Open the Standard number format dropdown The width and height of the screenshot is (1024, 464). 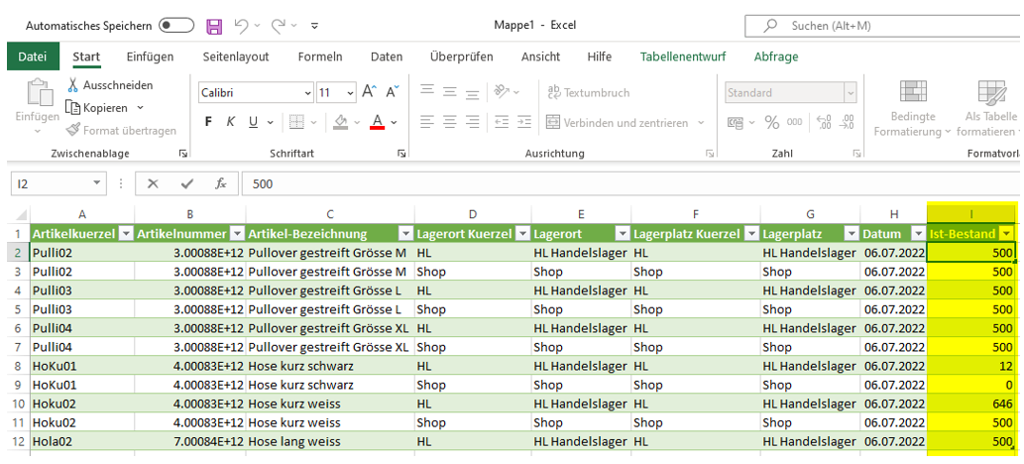850,93
